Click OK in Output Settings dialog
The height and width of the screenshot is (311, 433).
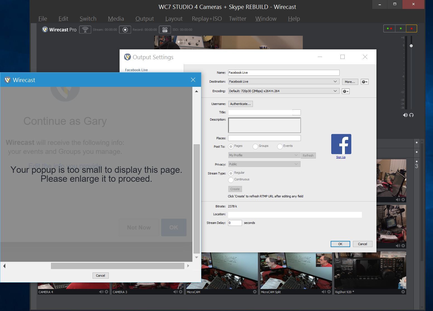[x=340, y=244]
